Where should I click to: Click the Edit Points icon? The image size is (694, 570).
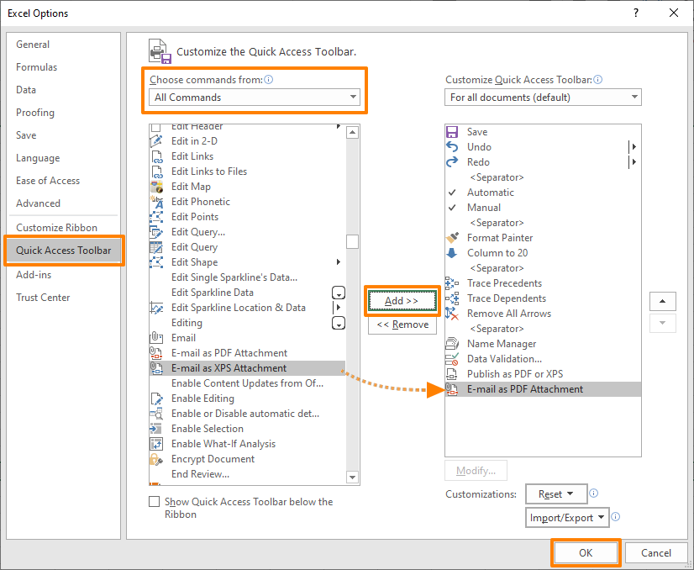pyautogui.click(x=156, y=217)
